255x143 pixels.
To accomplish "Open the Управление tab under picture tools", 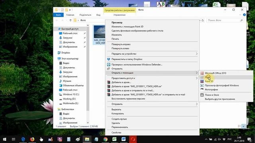I will [x=120, y=15].
